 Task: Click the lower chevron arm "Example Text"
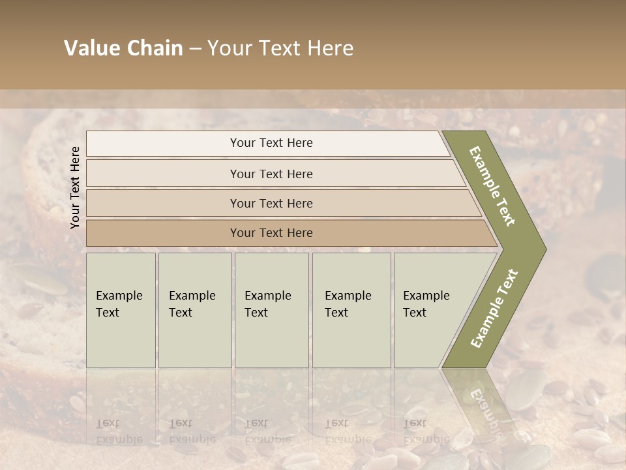pos(494,308)
